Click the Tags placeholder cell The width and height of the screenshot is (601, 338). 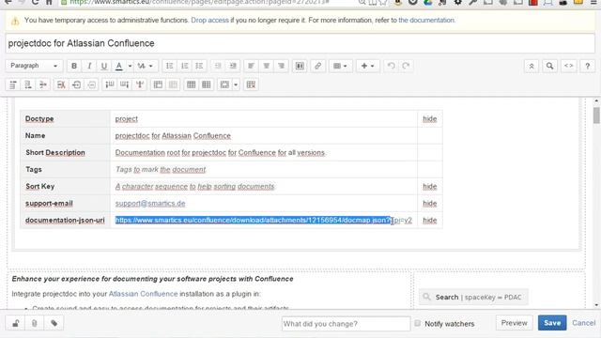click(264, 169)
